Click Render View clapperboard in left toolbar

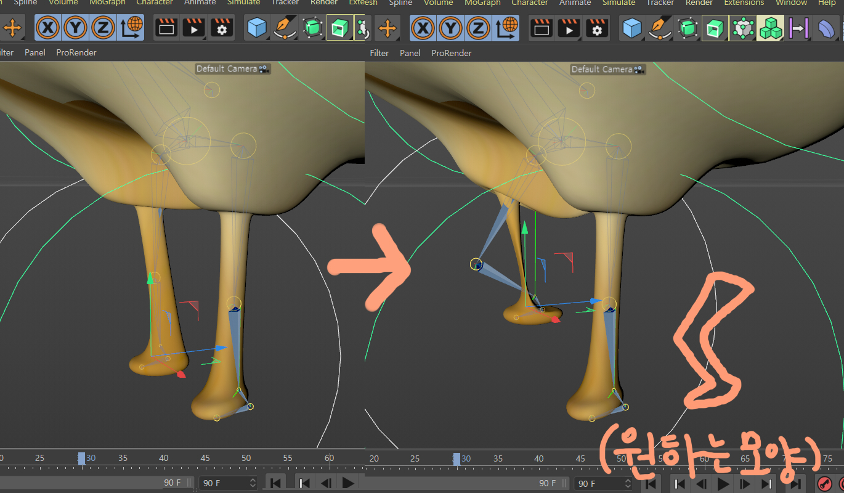coord(166,28)
